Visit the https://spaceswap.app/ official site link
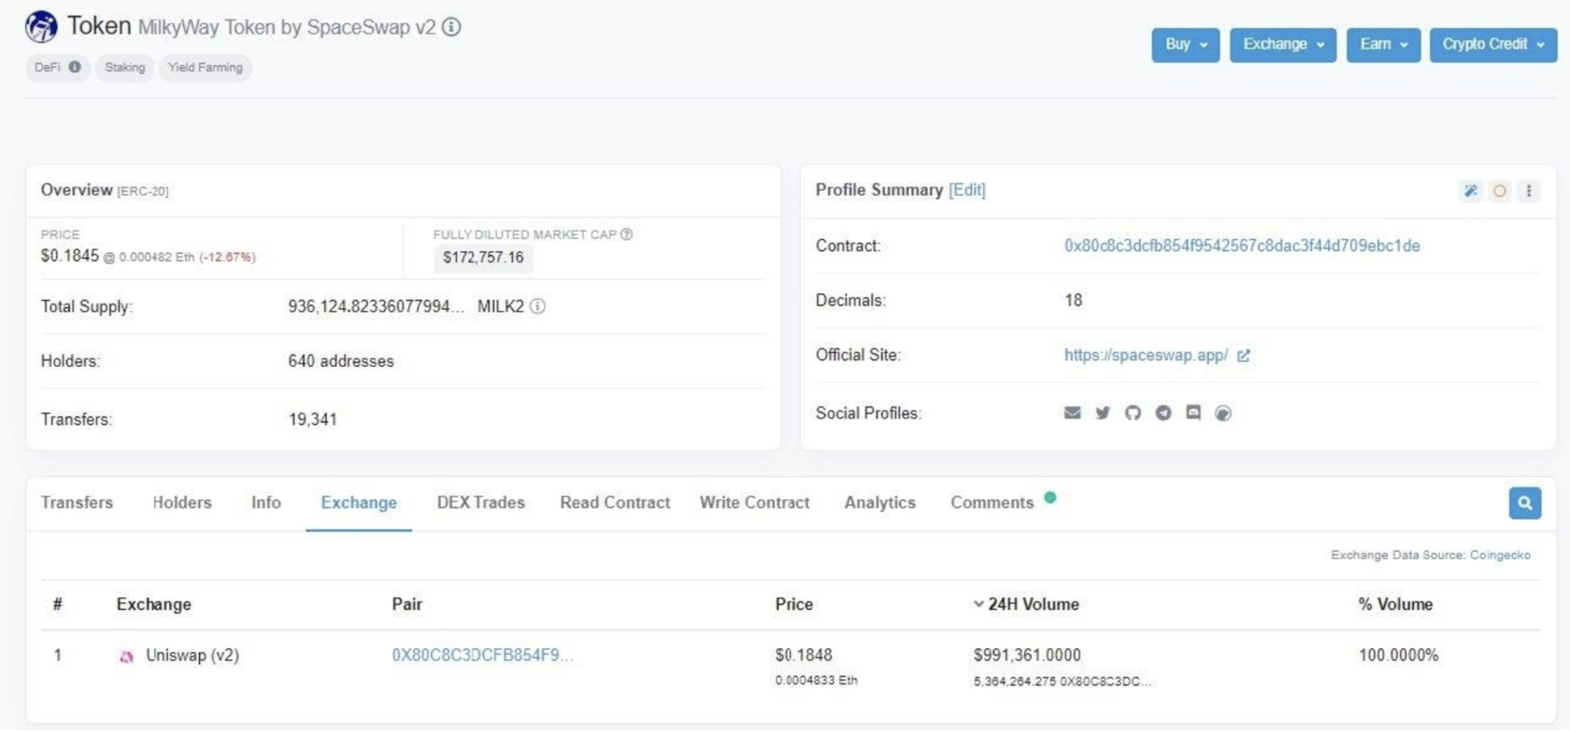Viewport: 1570px width, 734px height. [x=1146, y=355]
